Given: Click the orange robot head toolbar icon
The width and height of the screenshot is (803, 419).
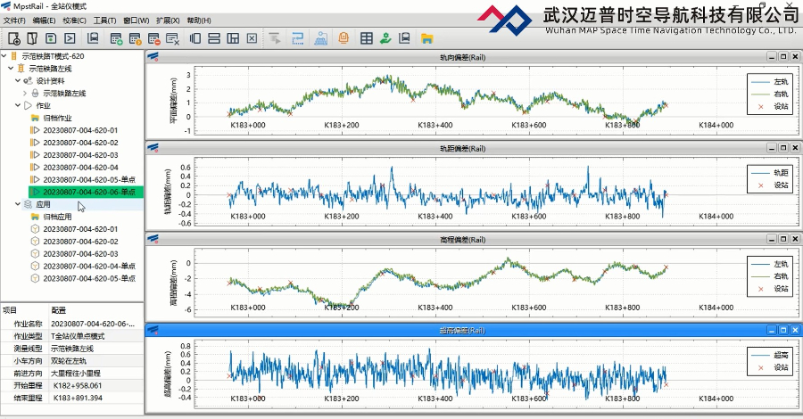Looking at the screenshot, I should click(x=344, y=38).
